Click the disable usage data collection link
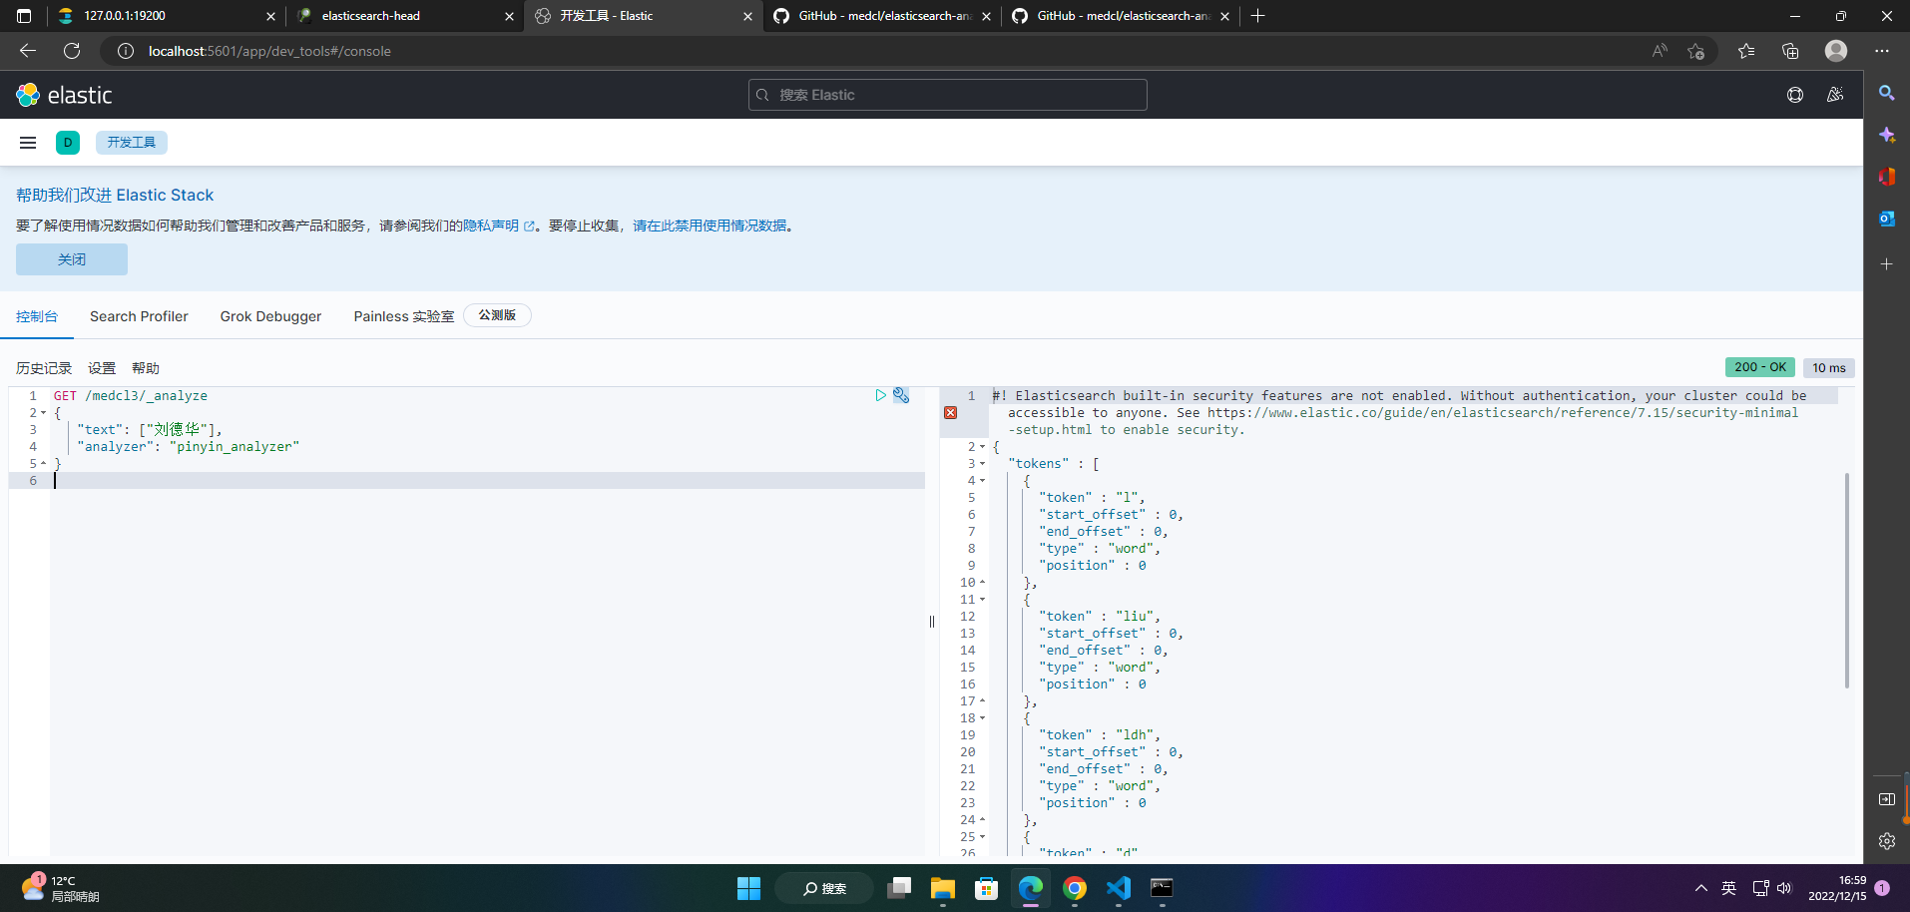 click(710, 227)
